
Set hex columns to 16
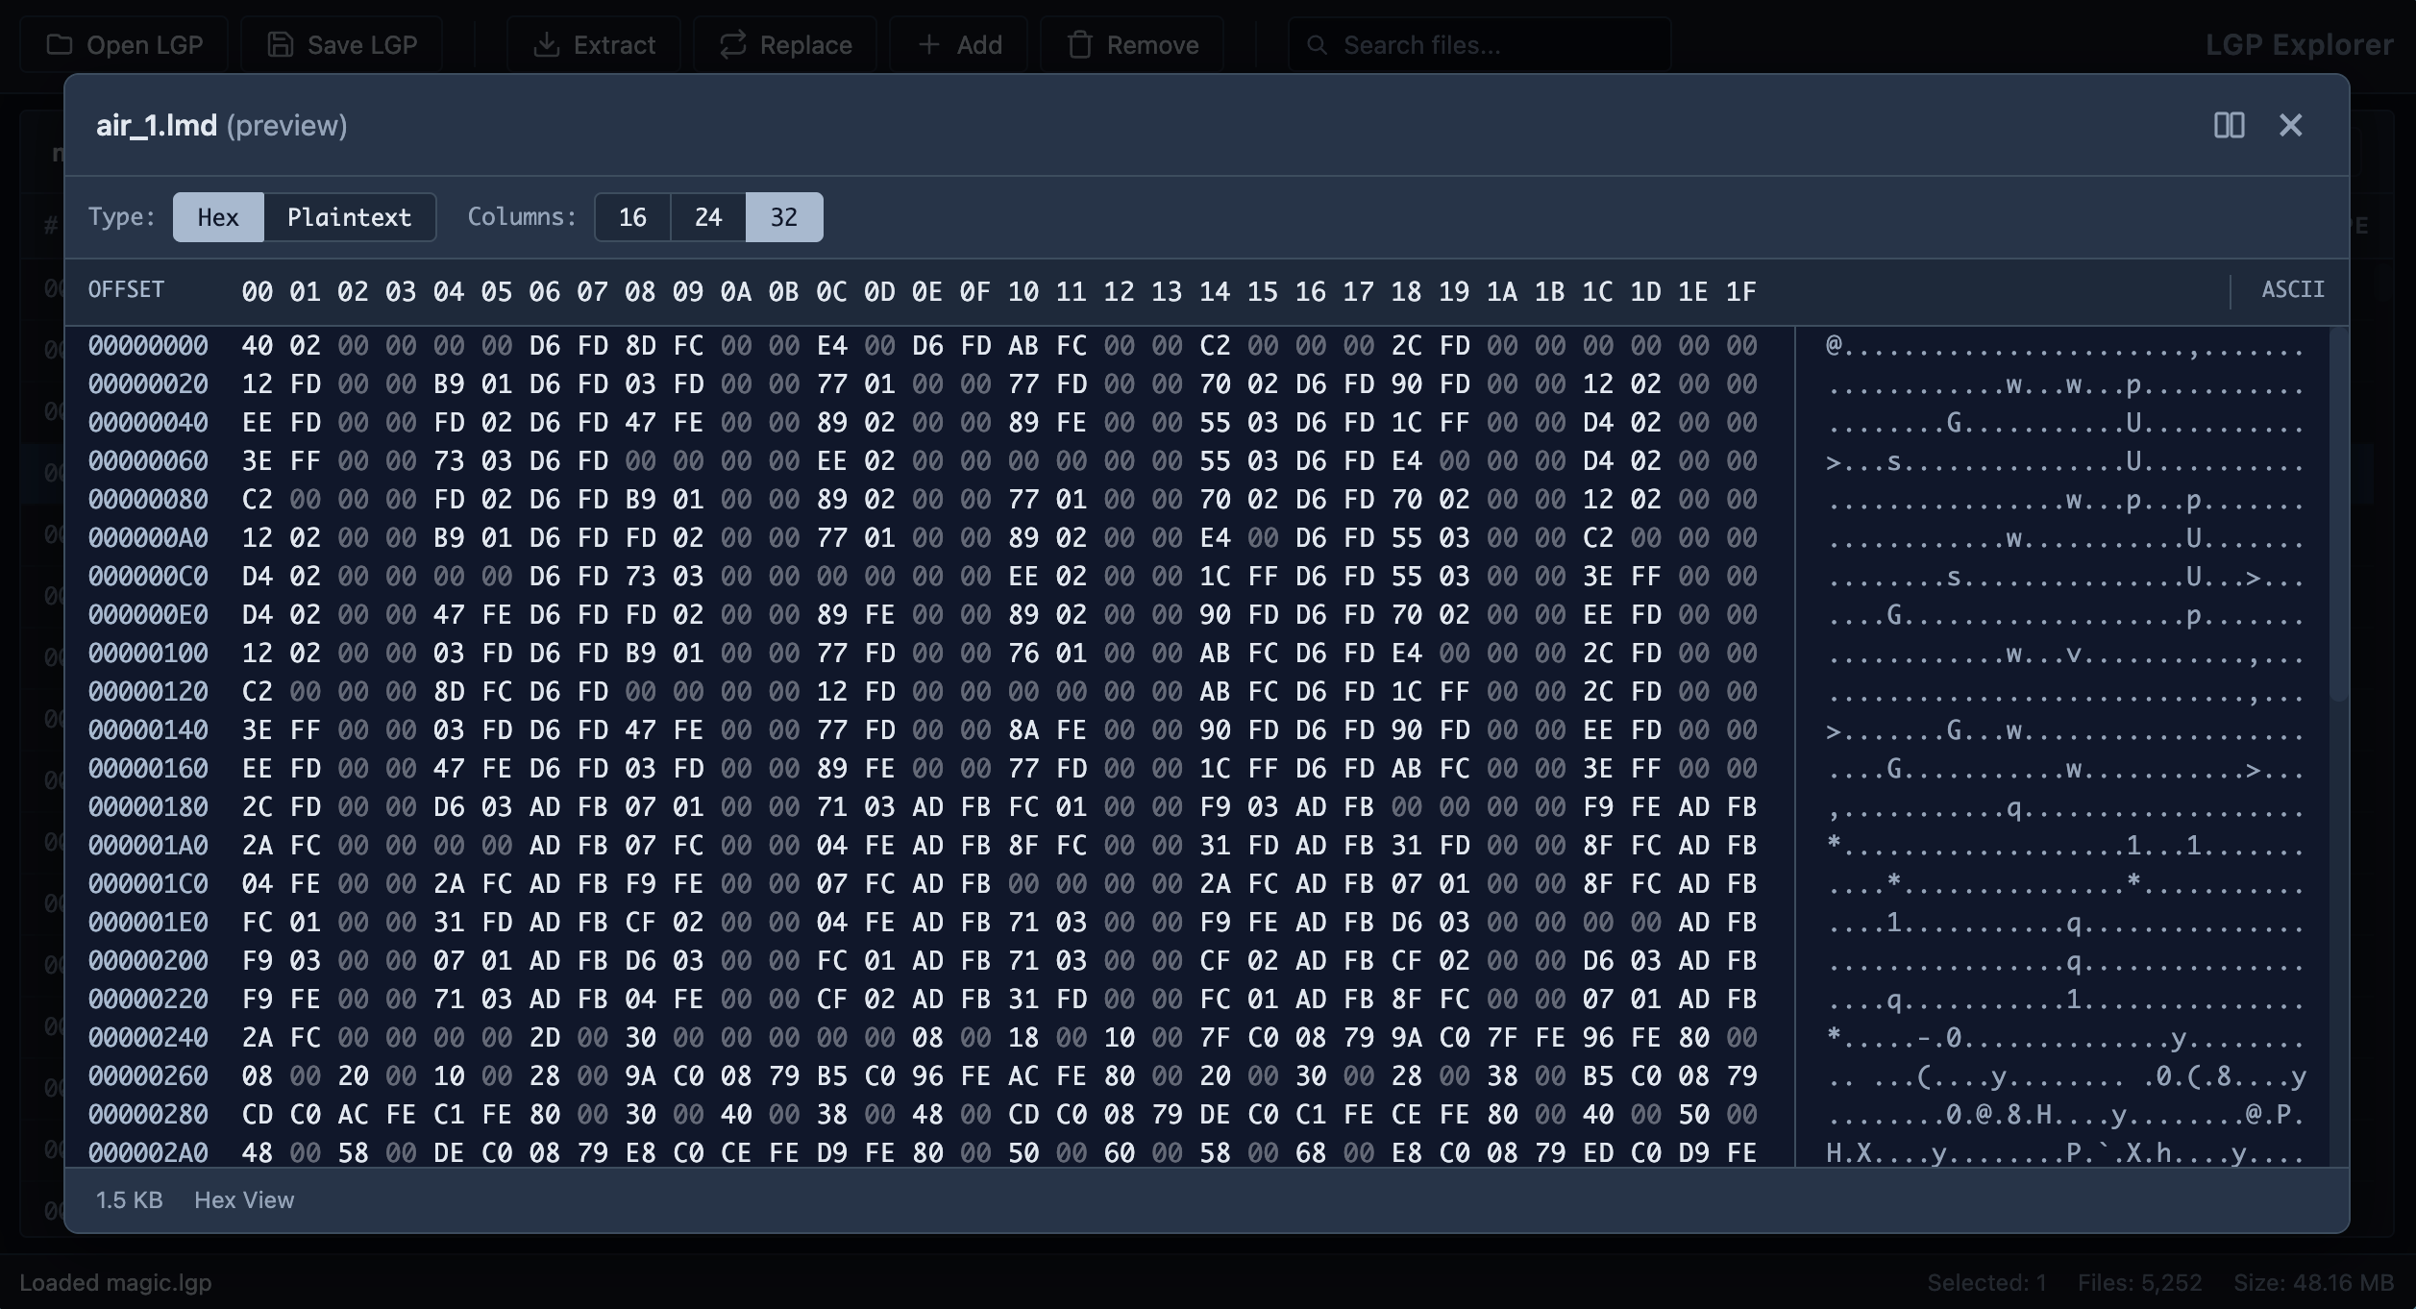[x=632, y=217]
